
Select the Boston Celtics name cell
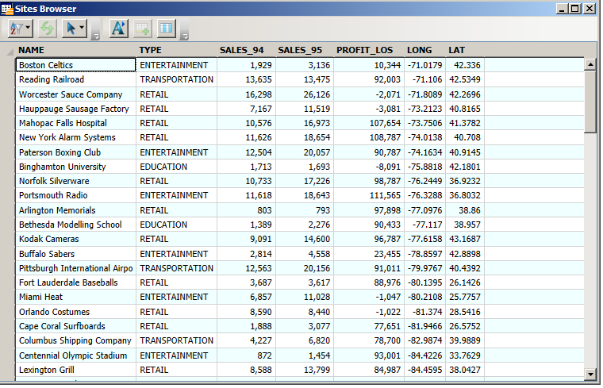(x=75, y=65)
